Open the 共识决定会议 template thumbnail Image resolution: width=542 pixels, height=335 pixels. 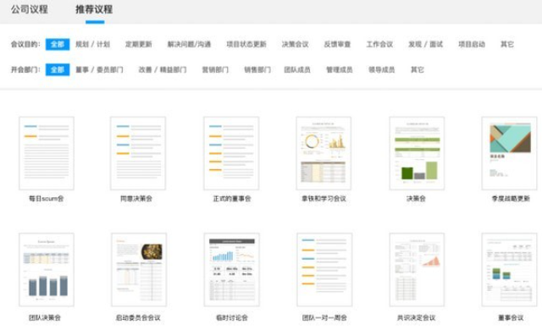(417, 270)
